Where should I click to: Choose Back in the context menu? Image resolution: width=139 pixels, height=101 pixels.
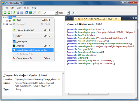(x=33, y=20)
